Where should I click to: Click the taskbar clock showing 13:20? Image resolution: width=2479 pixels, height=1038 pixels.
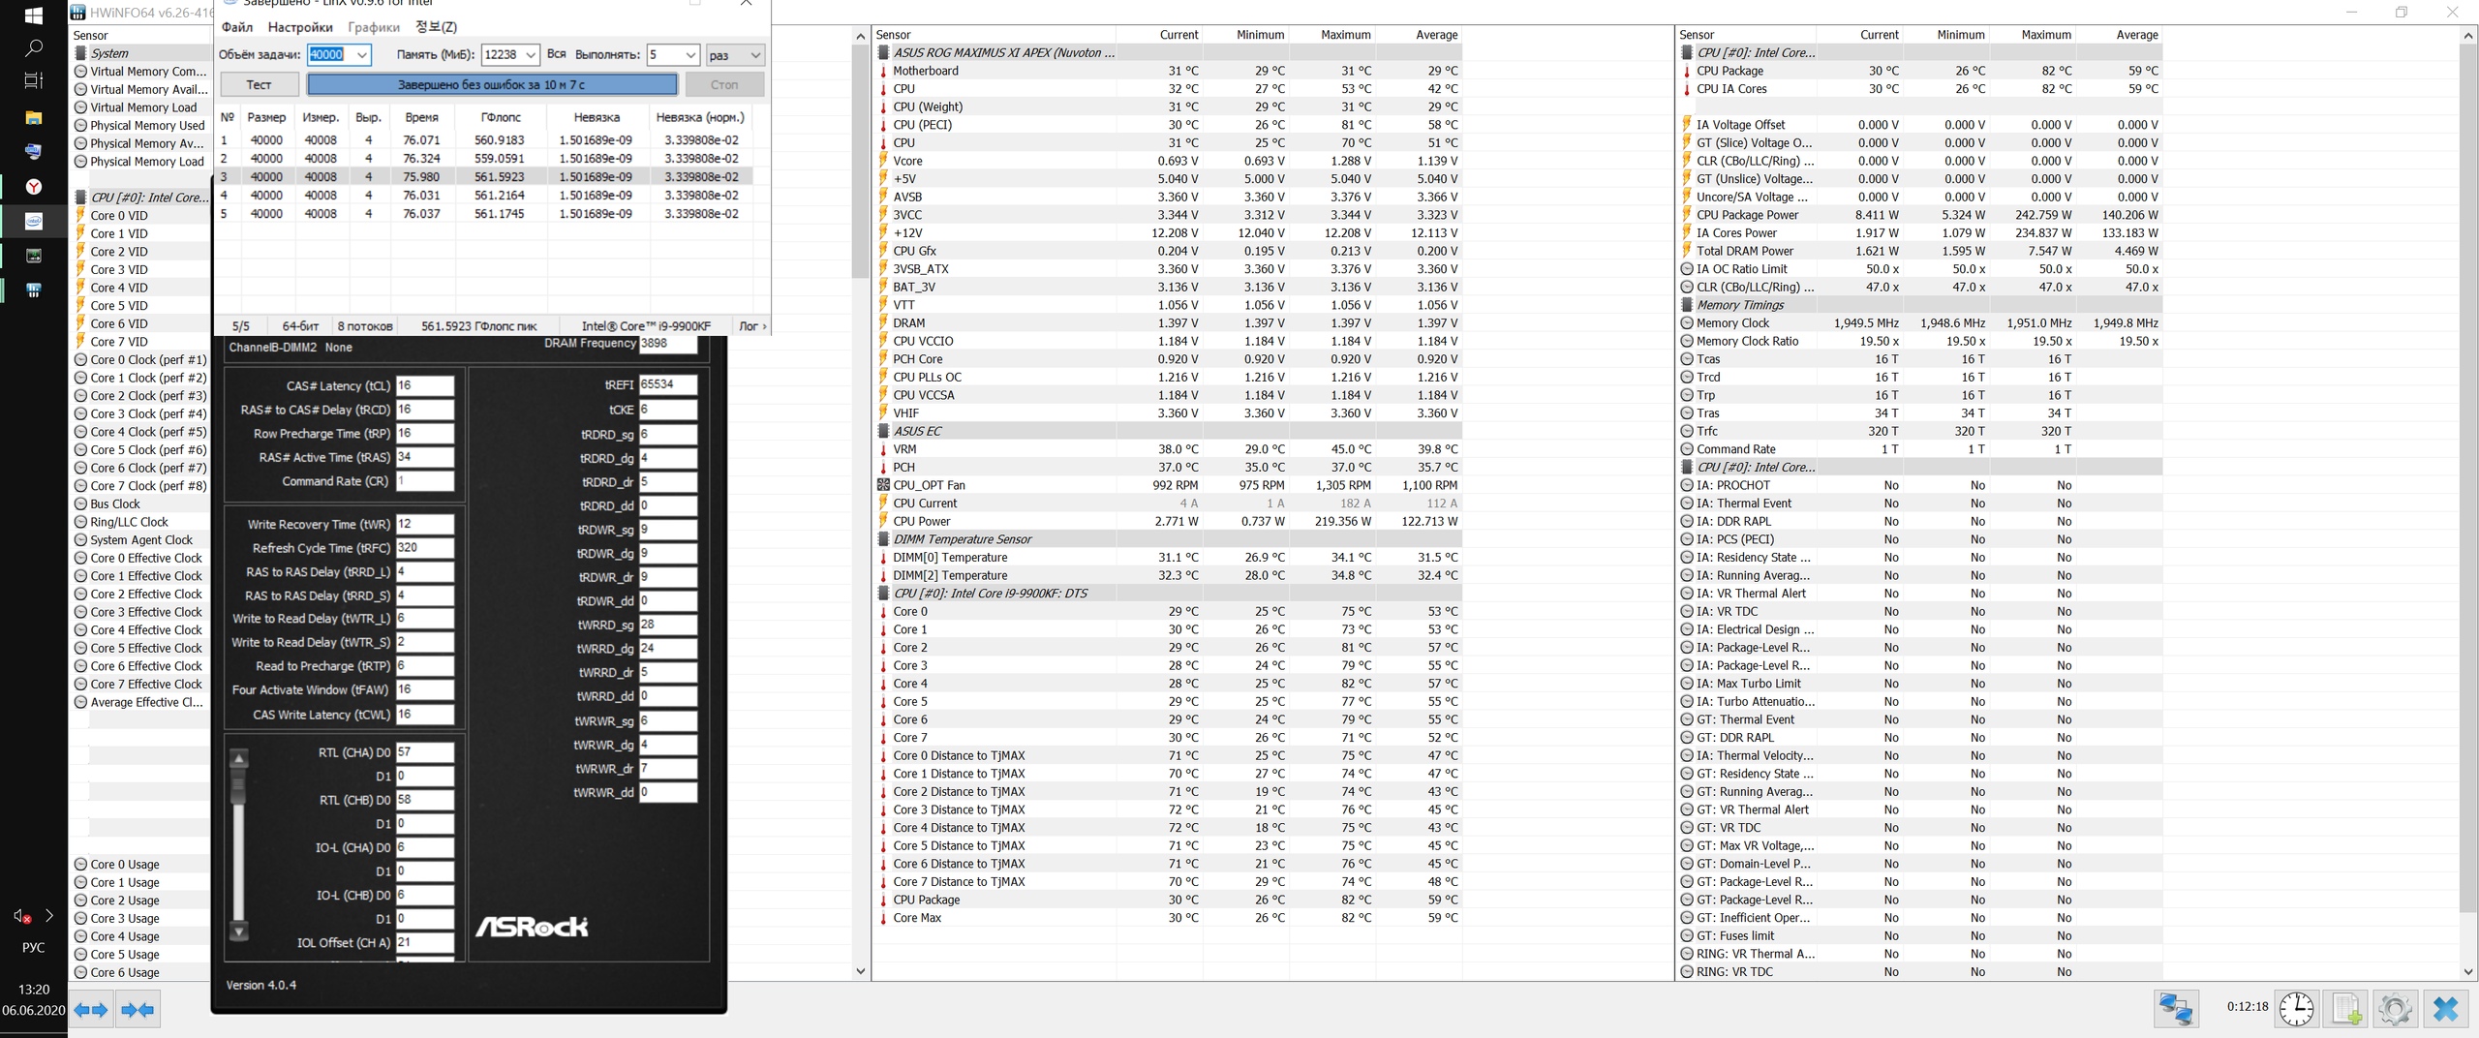tap(33, 990)
